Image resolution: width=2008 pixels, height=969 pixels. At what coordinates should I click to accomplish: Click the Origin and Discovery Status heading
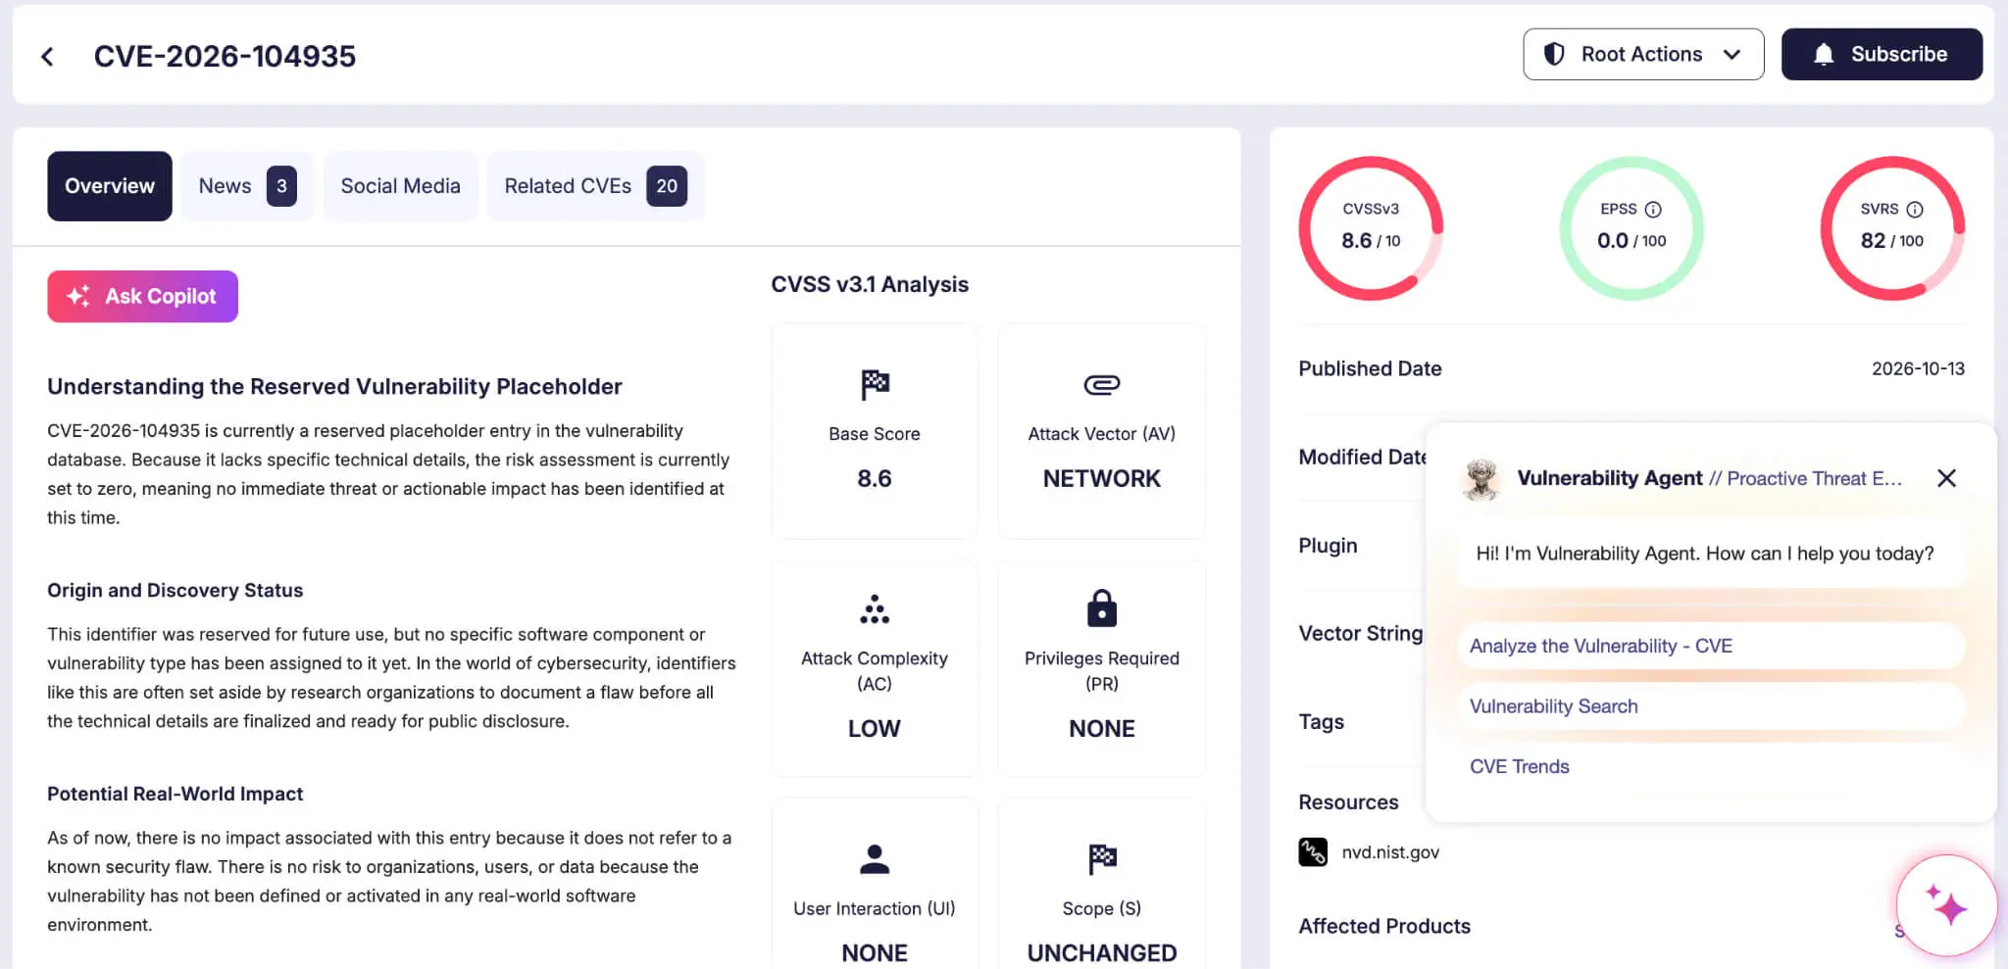(x=175, y=591)
